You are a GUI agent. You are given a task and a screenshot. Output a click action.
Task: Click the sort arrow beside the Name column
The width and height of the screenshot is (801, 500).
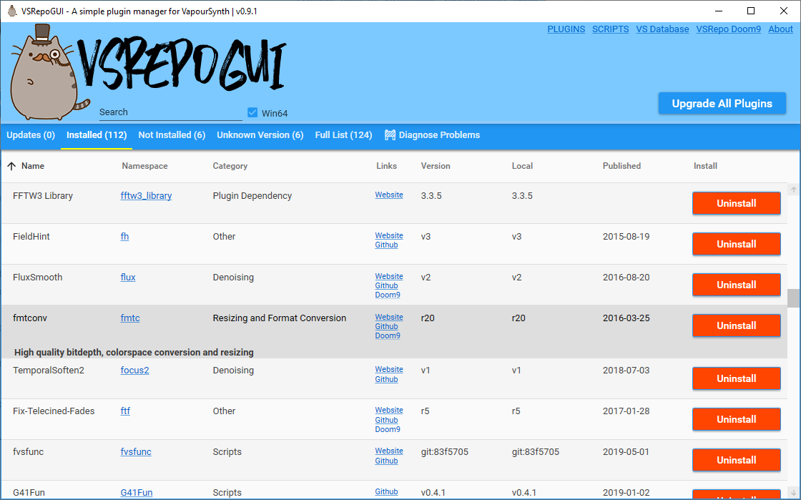[x=11, y=166]
